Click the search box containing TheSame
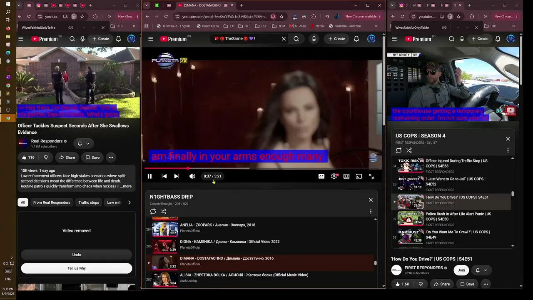Screen dimensions: 533x300 click(x=245, y=39)
